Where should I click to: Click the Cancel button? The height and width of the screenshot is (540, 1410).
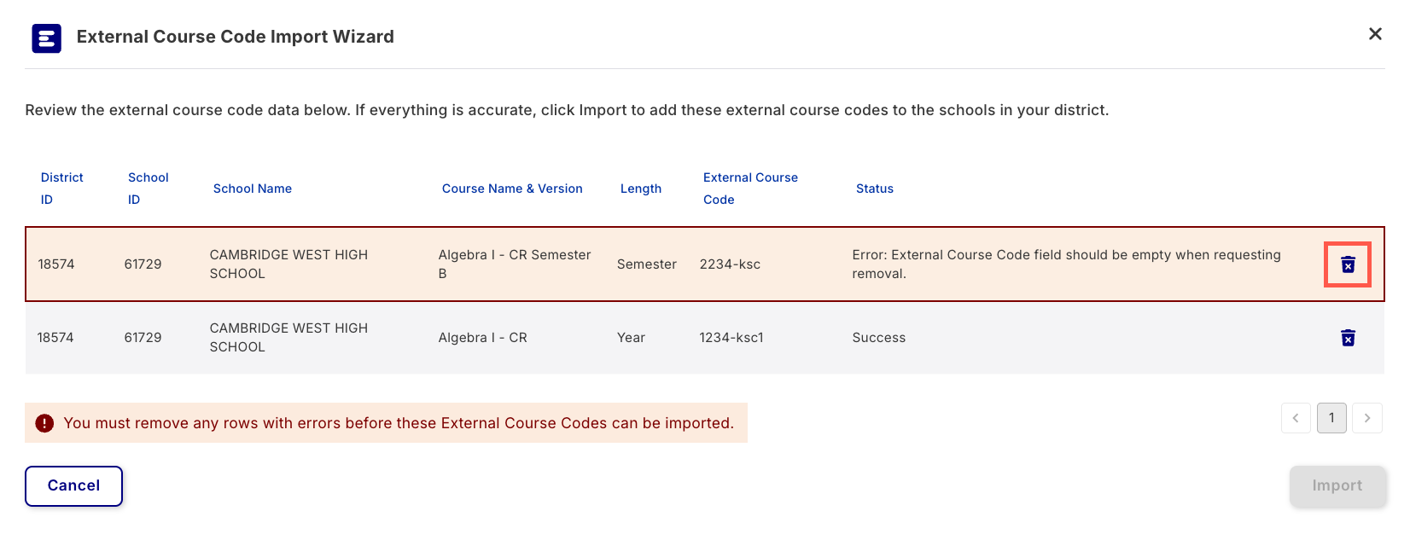coord(73,485)
